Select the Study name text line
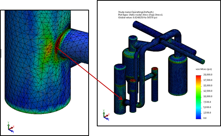The height and width of the screenshot is (136, 221). [x=136, y=12]
